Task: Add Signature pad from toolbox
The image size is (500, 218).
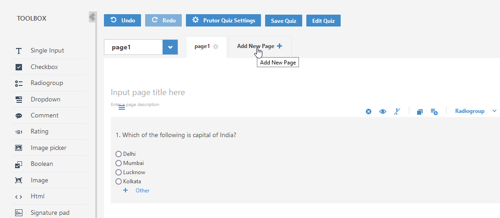Action: pos(50,213)
